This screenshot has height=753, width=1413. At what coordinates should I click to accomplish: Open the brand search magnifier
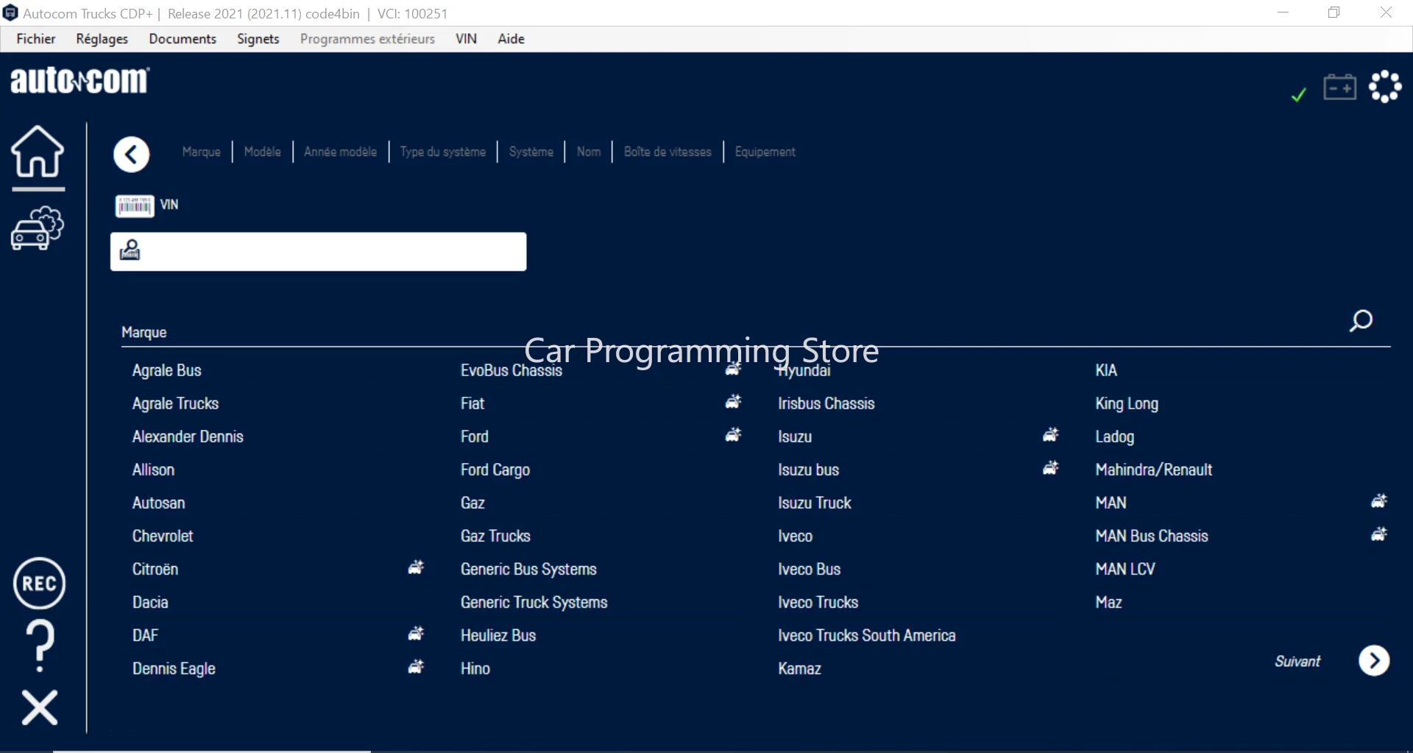pyautogui.click(x=1361, y=321)
